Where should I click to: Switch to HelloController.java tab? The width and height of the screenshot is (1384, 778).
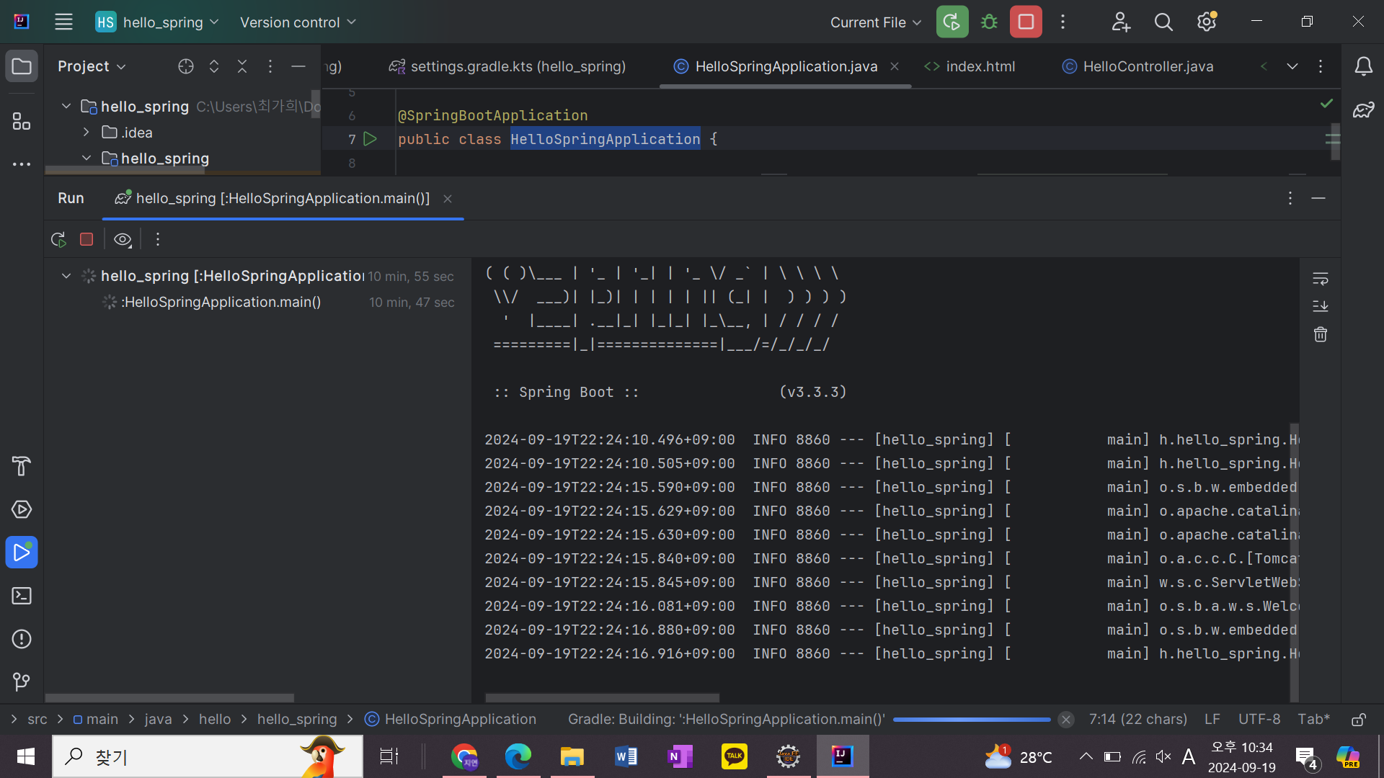tap(1137, 66)
